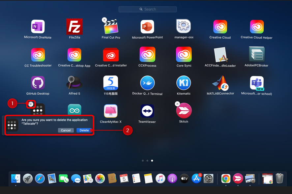
Task: Launch Alfred 5 app
Action: click(x=74, y=83)
